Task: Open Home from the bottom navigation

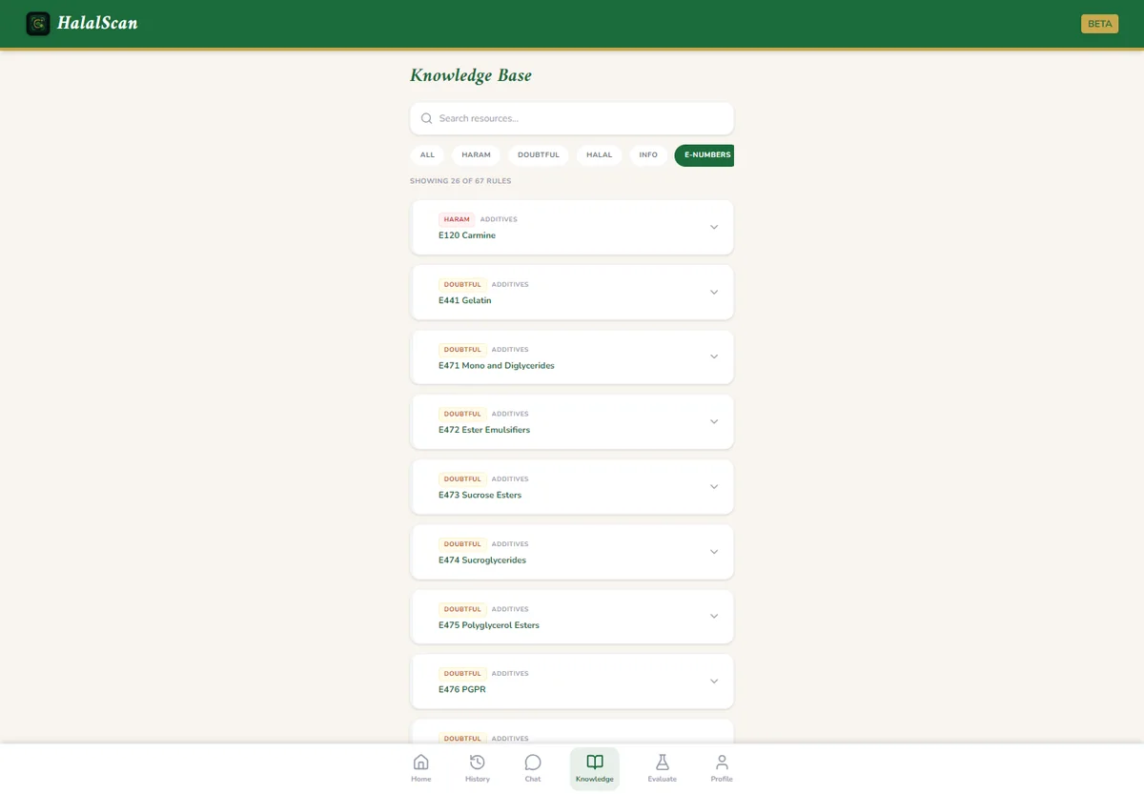Action: point(420,768)
